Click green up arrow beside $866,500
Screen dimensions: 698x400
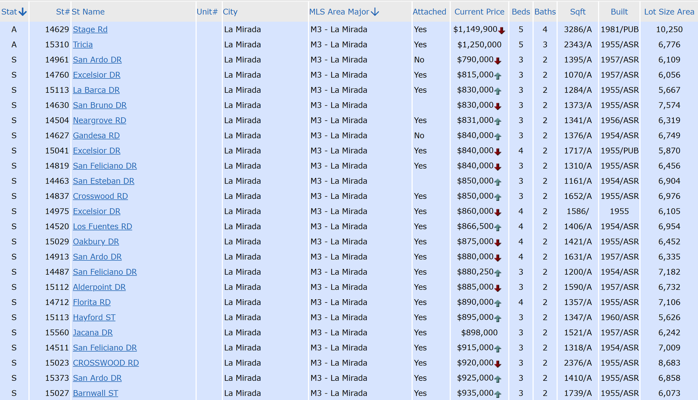coord(498,227)
